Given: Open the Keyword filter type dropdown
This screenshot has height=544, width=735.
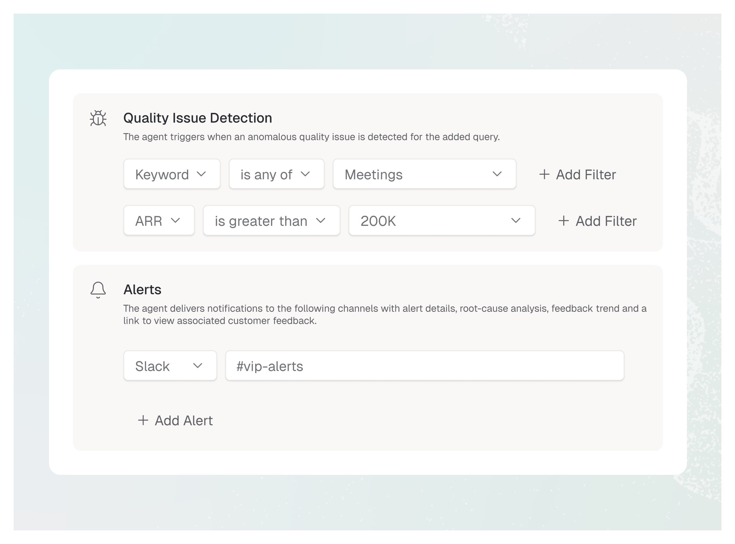Looking at the screenshot, I should [x=172, y=174].
